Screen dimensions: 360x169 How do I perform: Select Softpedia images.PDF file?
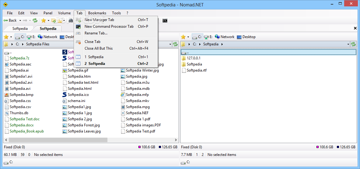pos(141,125)
